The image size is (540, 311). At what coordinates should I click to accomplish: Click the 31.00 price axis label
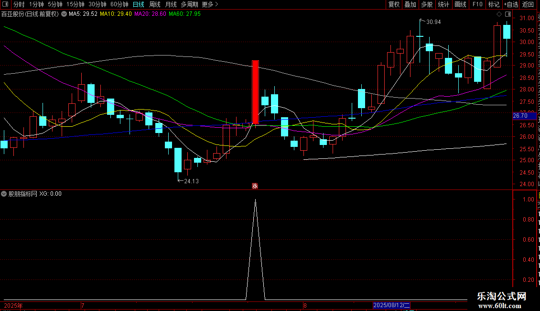(527, 18)
